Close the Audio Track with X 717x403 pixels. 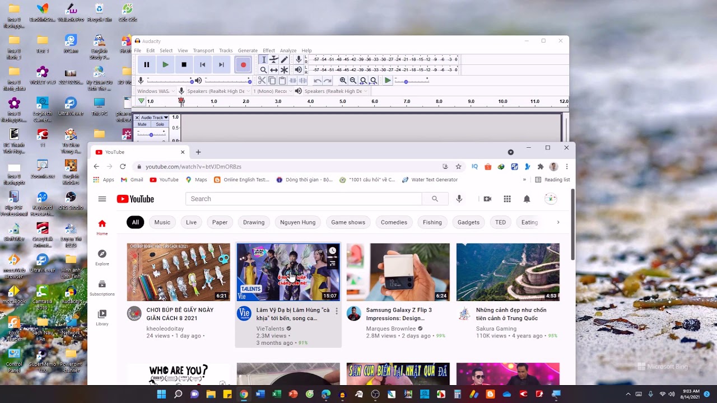point(137,118)
